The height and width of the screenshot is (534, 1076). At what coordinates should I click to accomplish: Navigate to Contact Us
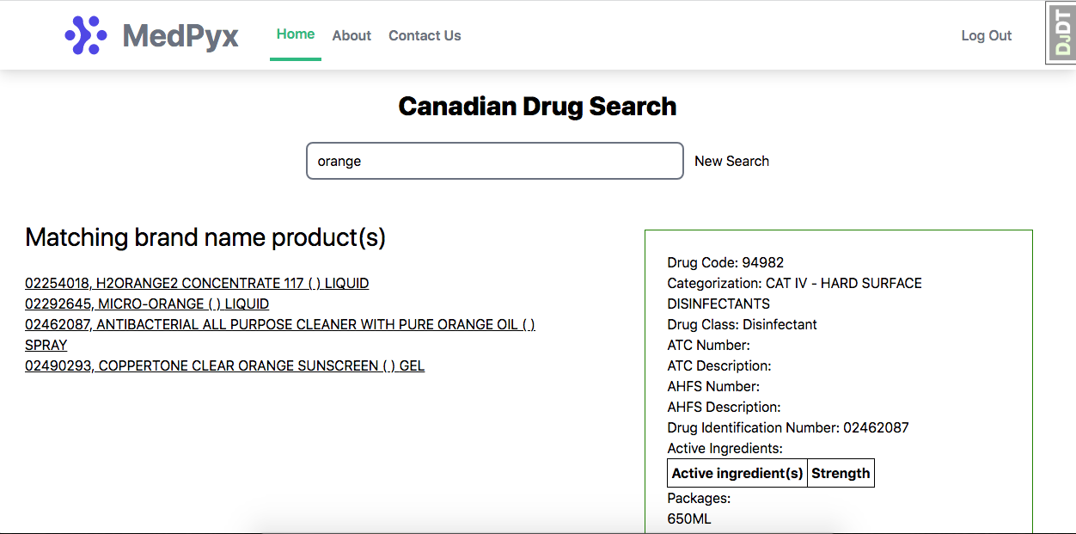pos(425,36)
